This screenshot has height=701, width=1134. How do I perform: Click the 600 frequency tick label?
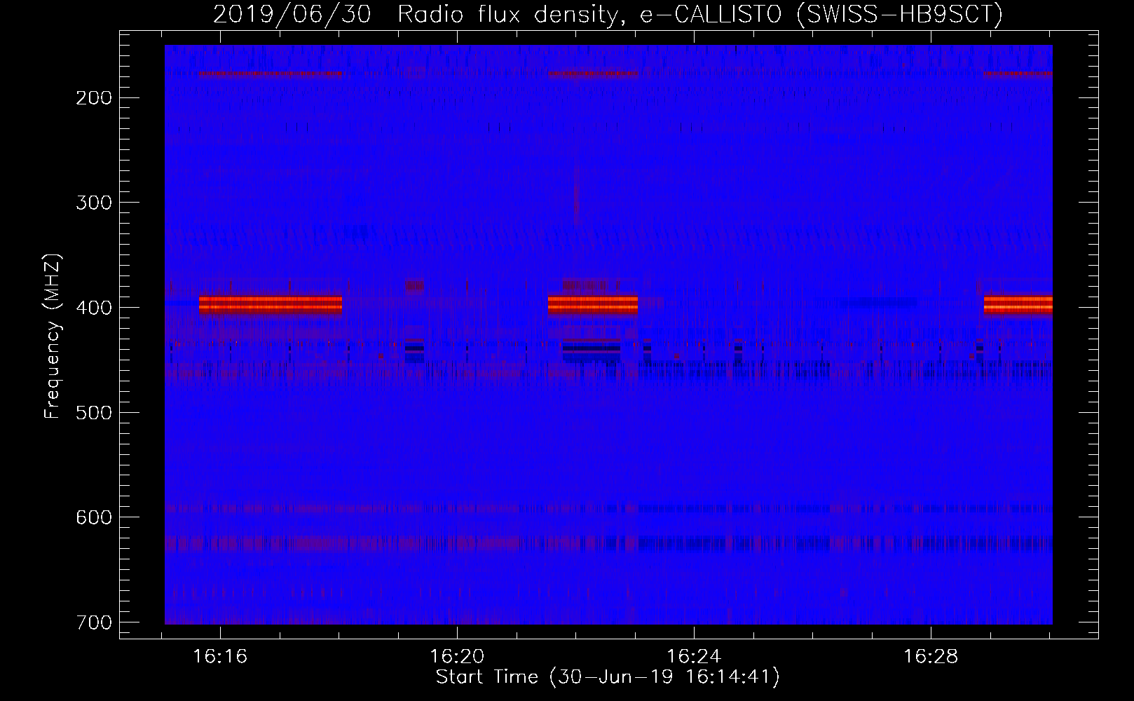click(x=93, y=517)
